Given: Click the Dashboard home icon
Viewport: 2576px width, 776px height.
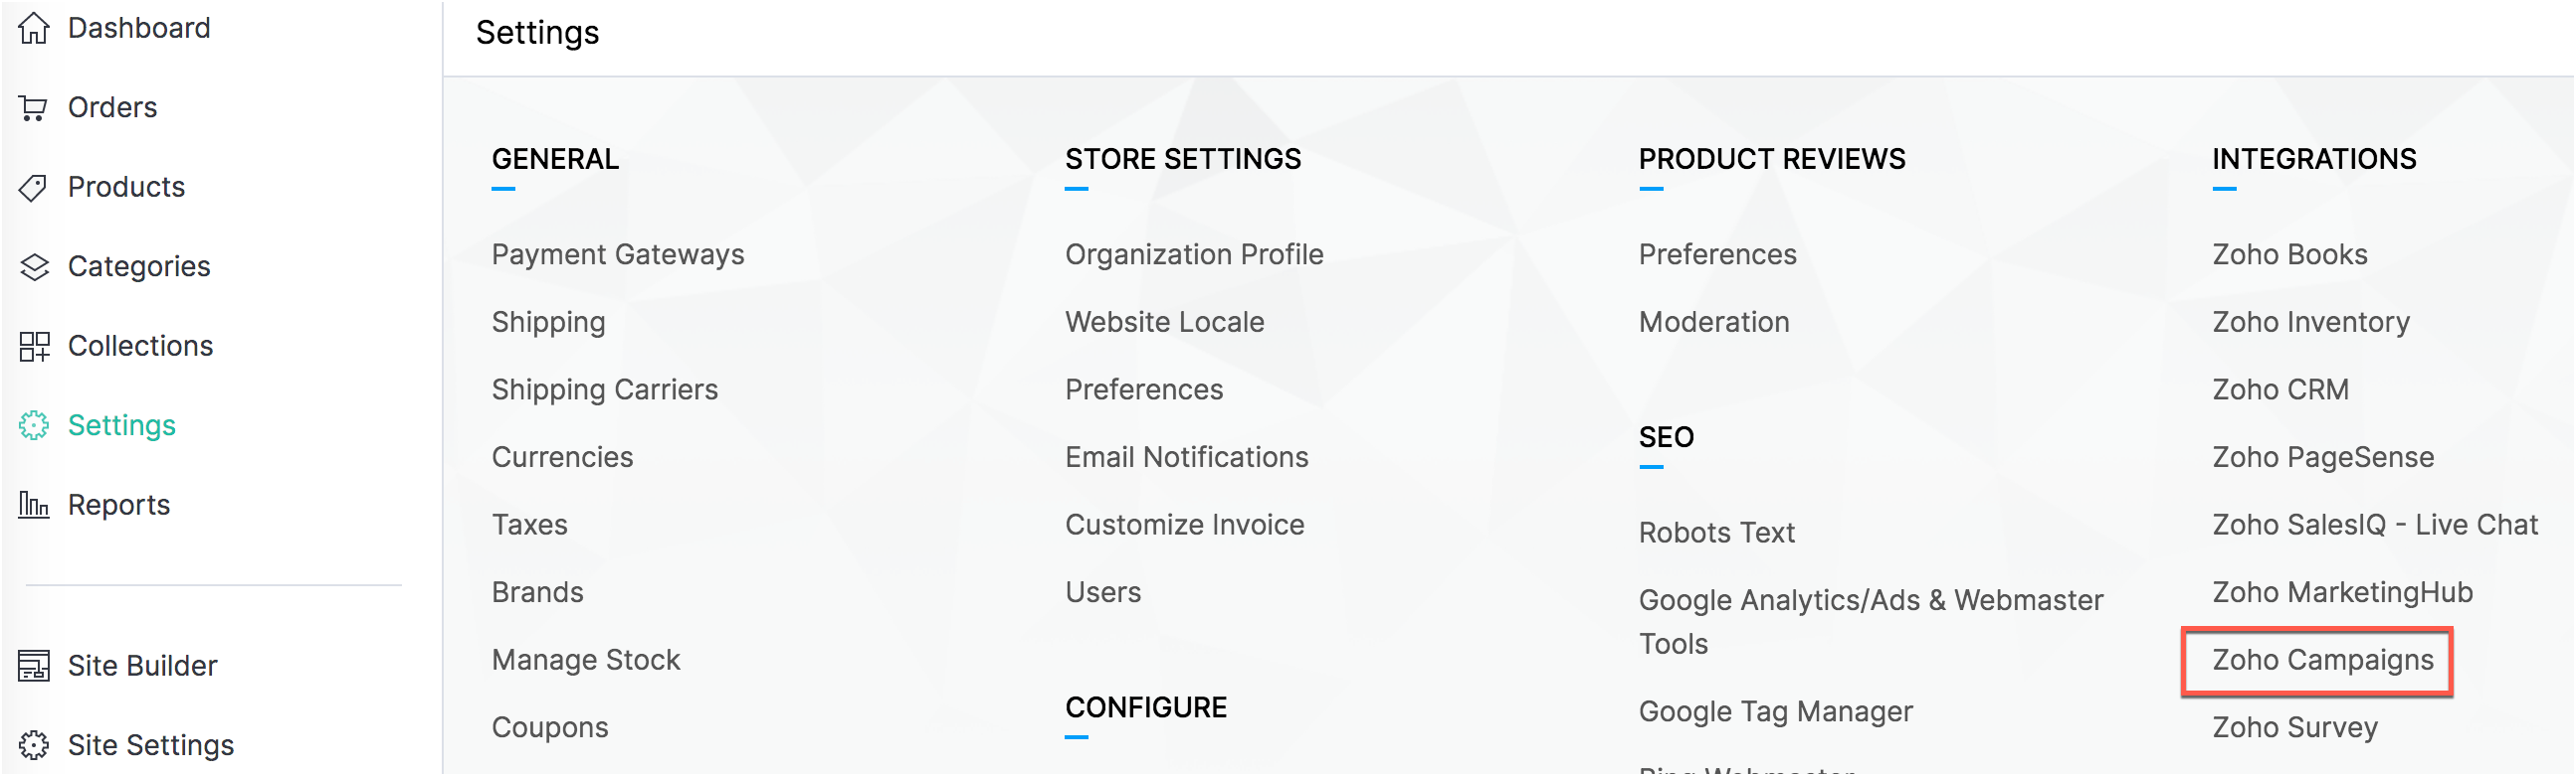Looking at the screenshot, I should [34, 28].
